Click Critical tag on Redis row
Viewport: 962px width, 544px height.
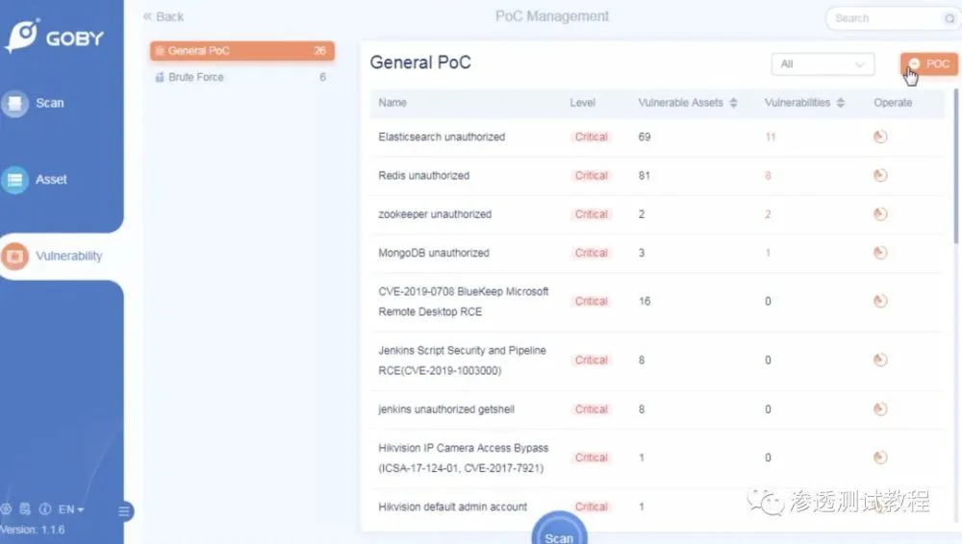pyautogui.click(x=591, y=175)
